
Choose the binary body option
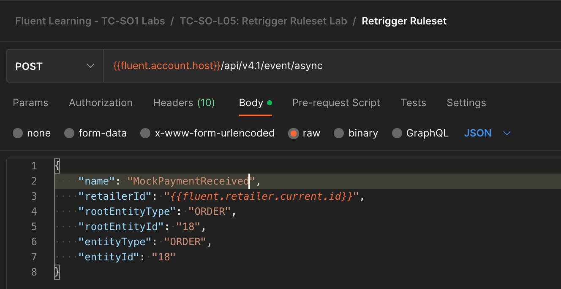[339, 134]
